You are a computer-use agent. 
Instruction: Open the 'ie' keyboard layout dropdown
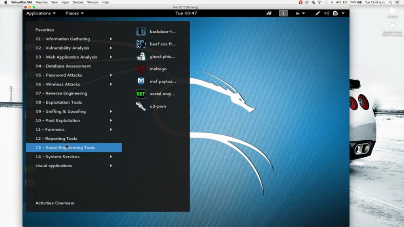[300, 13]
